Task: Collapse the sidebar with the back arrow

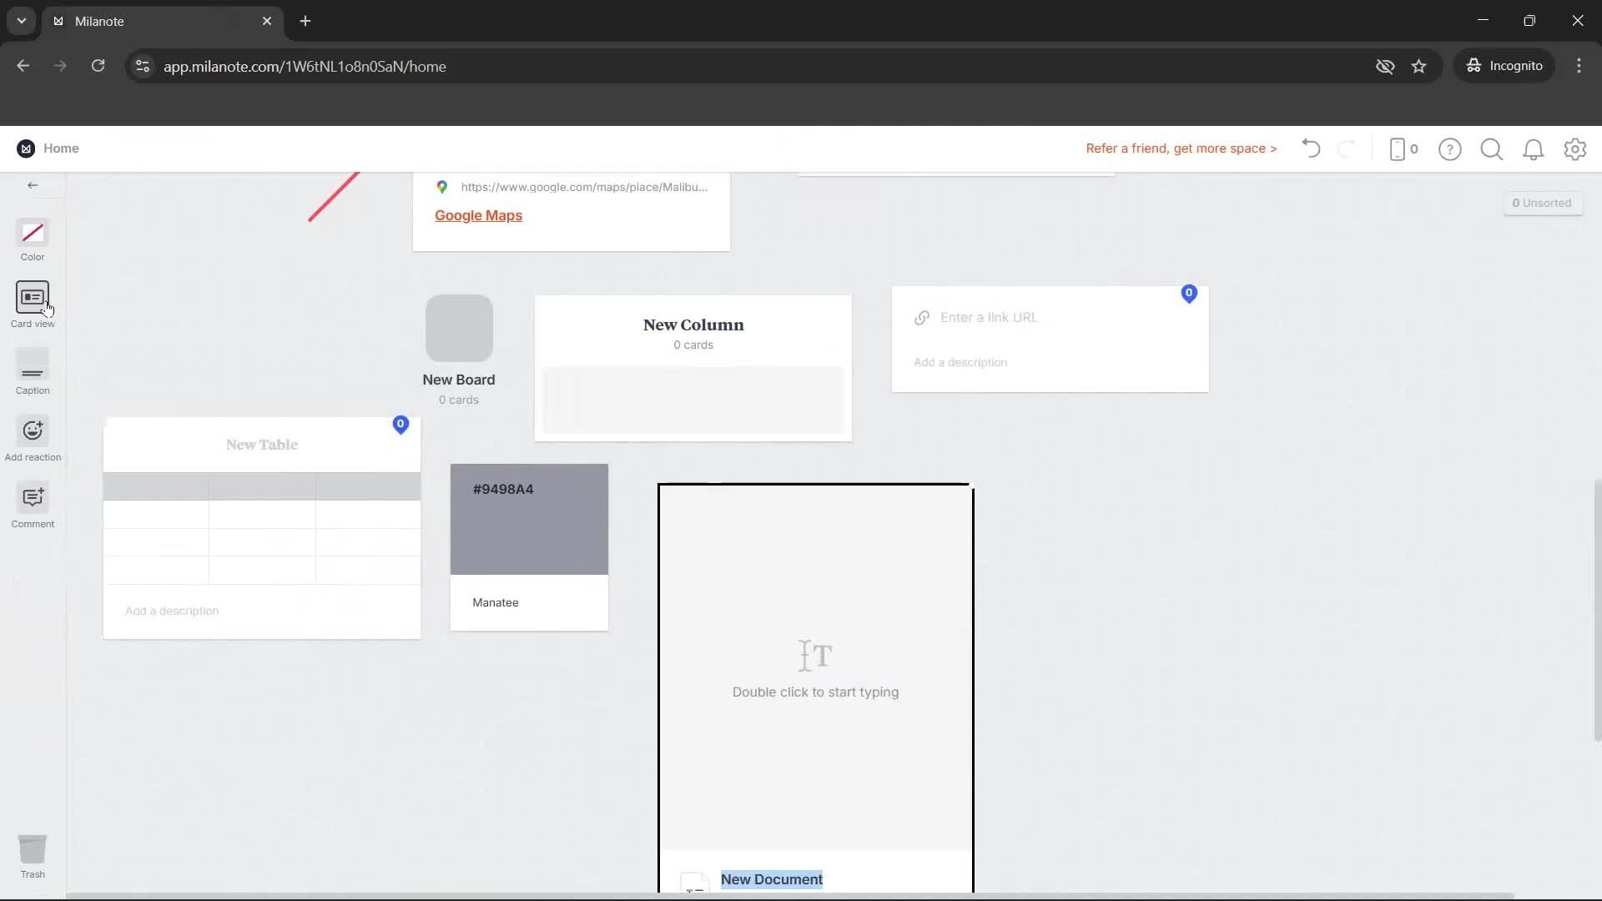Action: click(33, 185)
